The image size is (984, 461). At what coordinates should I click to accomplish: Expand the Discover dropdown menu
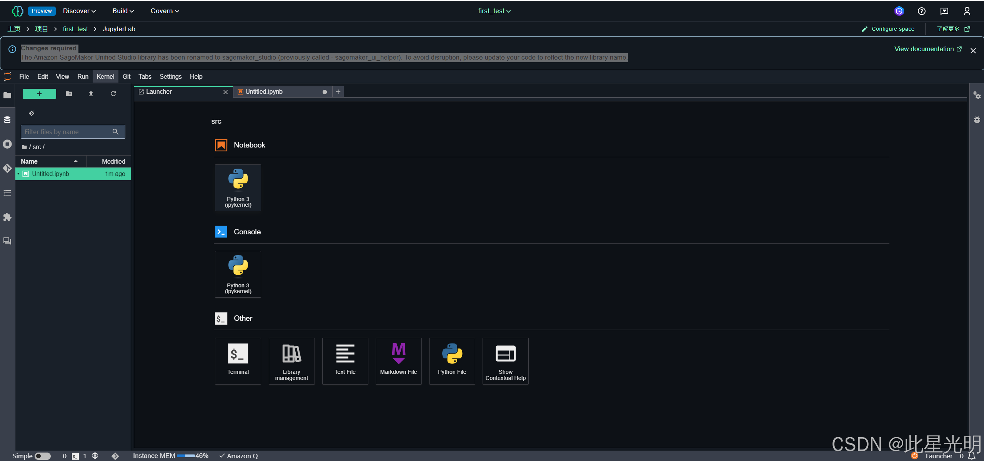coord(79,11)
